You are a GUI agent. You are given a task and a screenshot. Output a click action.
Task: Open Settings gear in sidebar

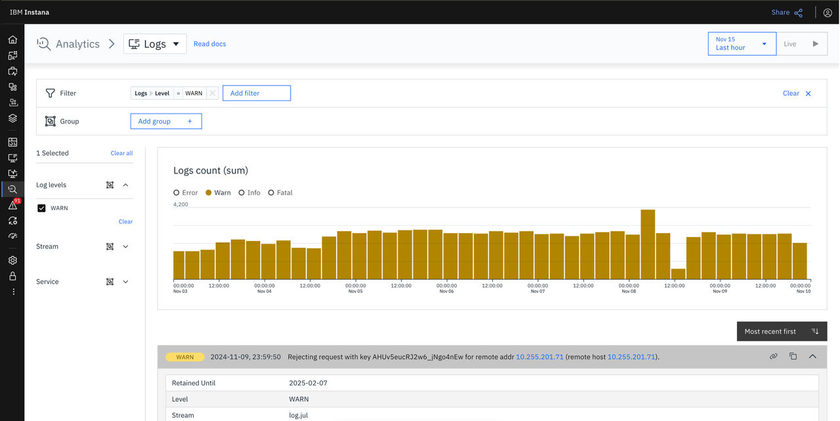coord(12,260)
